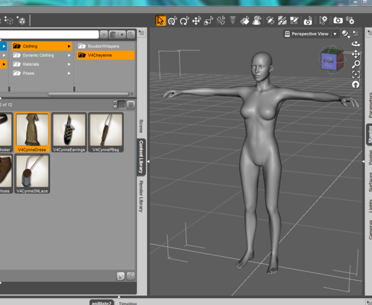Viewport: 372px width, 305px height.
Task: Select the Node Selection arrow tool
Action: point(161,20)
